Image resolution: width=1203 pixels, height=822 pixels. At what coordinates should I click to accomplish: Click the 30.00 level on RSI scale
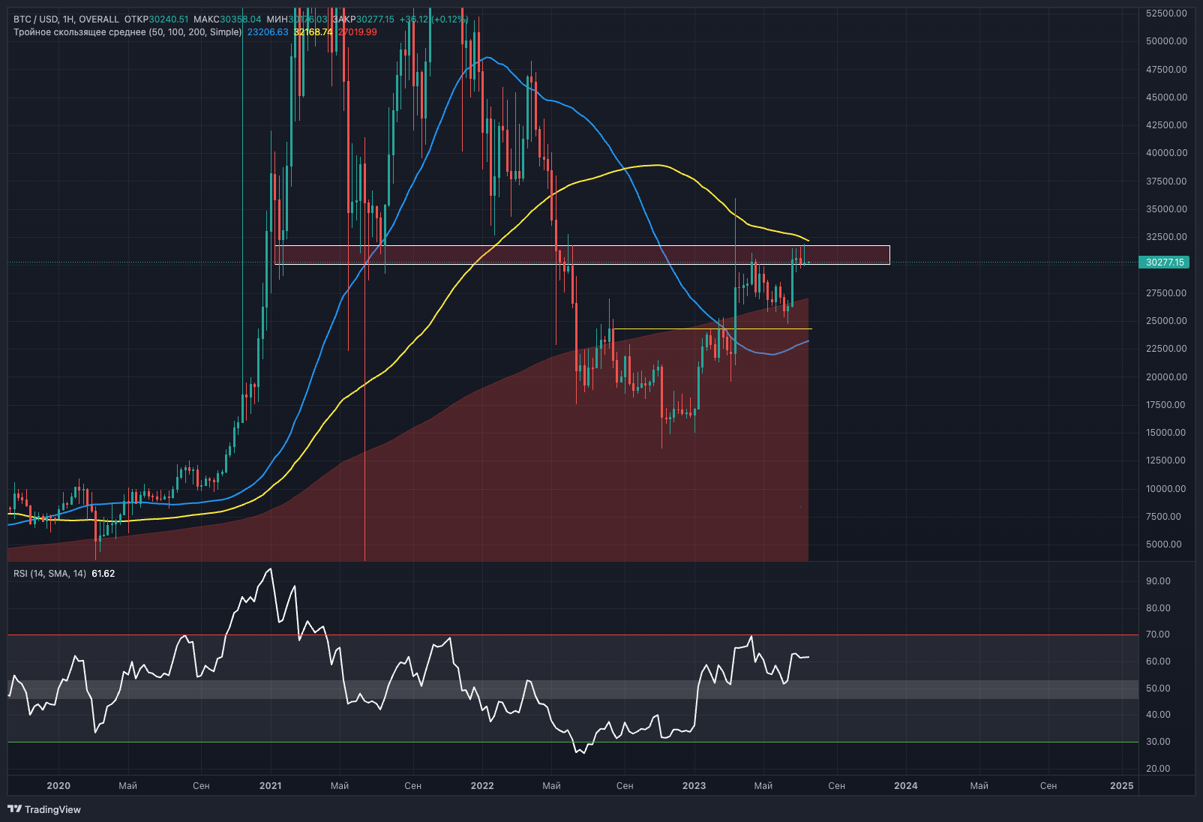pyautogui.click(x=1158, y=742)
